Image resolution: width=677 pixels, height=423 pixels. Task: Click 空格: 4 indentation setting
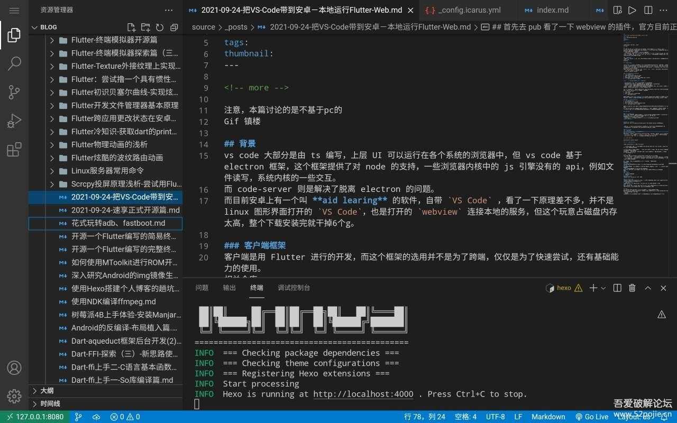(465, 417)
